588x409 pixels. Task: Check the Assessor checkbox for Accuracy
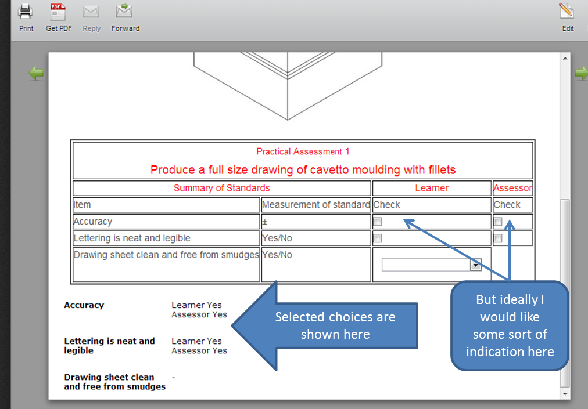tap(498, 222)
